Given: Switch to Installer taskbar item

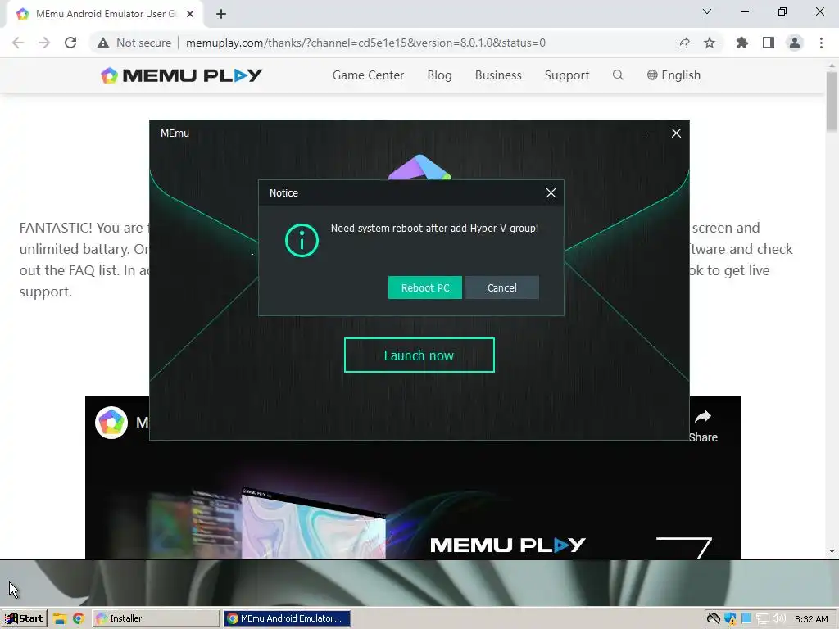Looking at the screenshot, I should click(156, 618).
